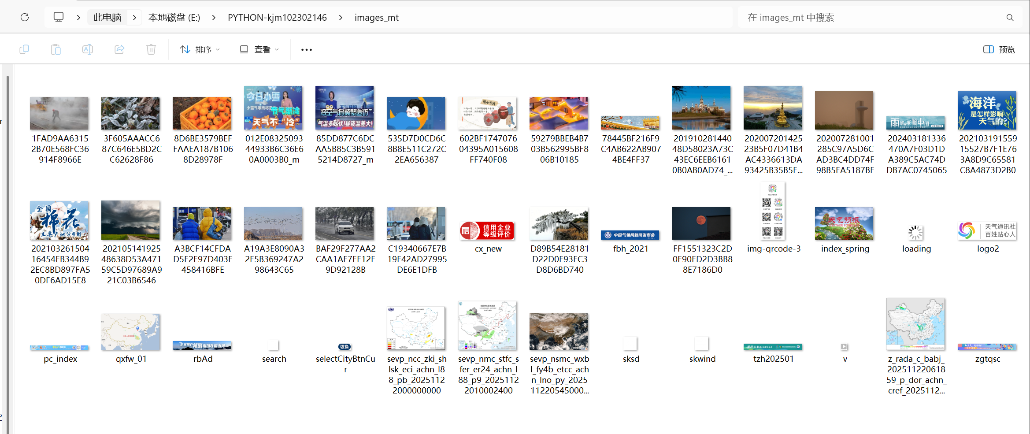This screenshot has width=1030, height=434.
Task: Open the three-dots See more menu
Action: [x=307, y=50]
